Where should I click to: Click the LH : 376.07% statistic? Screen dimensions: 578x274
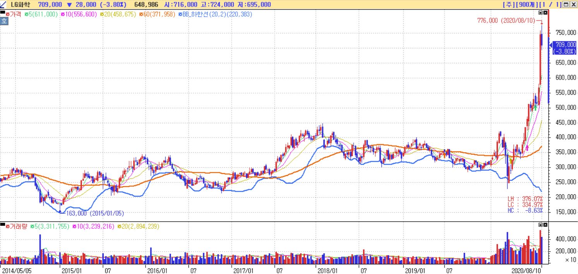tap(525, 199)
